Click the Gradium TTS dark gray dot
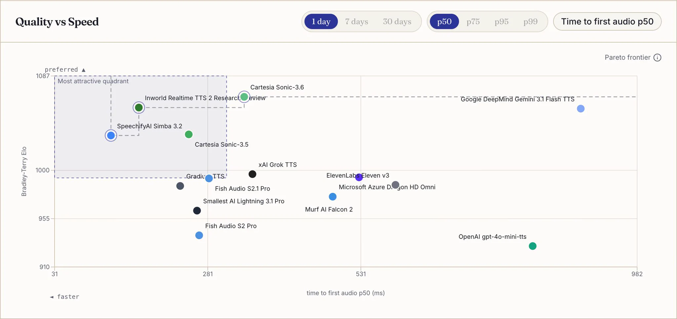 (180, 186)
